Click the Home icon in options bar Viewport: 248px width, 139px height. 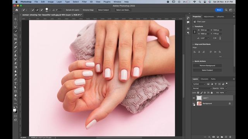pyautogui.click(x=17, y=10)
